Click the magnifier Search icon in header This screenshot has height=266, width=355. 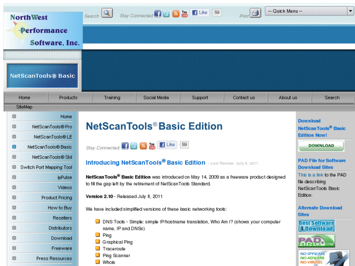click(x=107, y=13)
